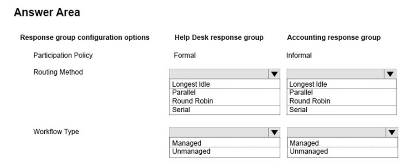
Task: Choose Unmanaged workflow for Help Desk
Action: click(x=225, y=152)
